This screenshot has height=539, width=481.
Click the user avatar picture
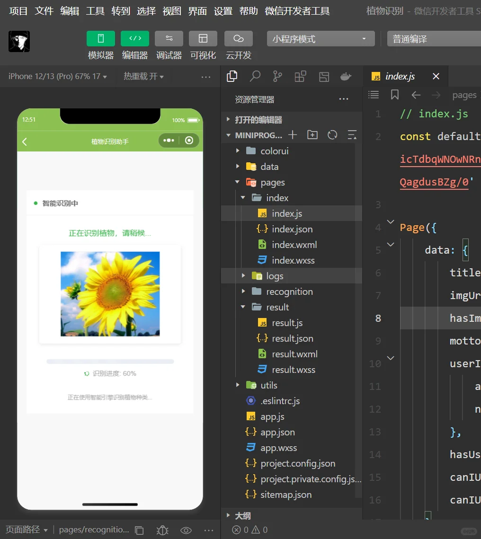(x=19, y=41)
